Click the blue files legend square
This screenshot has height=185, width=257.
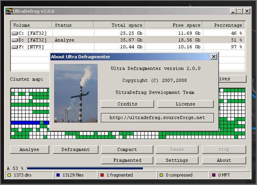58,175
